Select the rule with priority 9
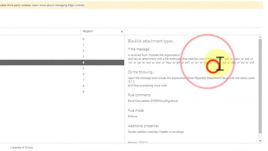The width and height of the screenshot is (268, 151). (62, 92)
